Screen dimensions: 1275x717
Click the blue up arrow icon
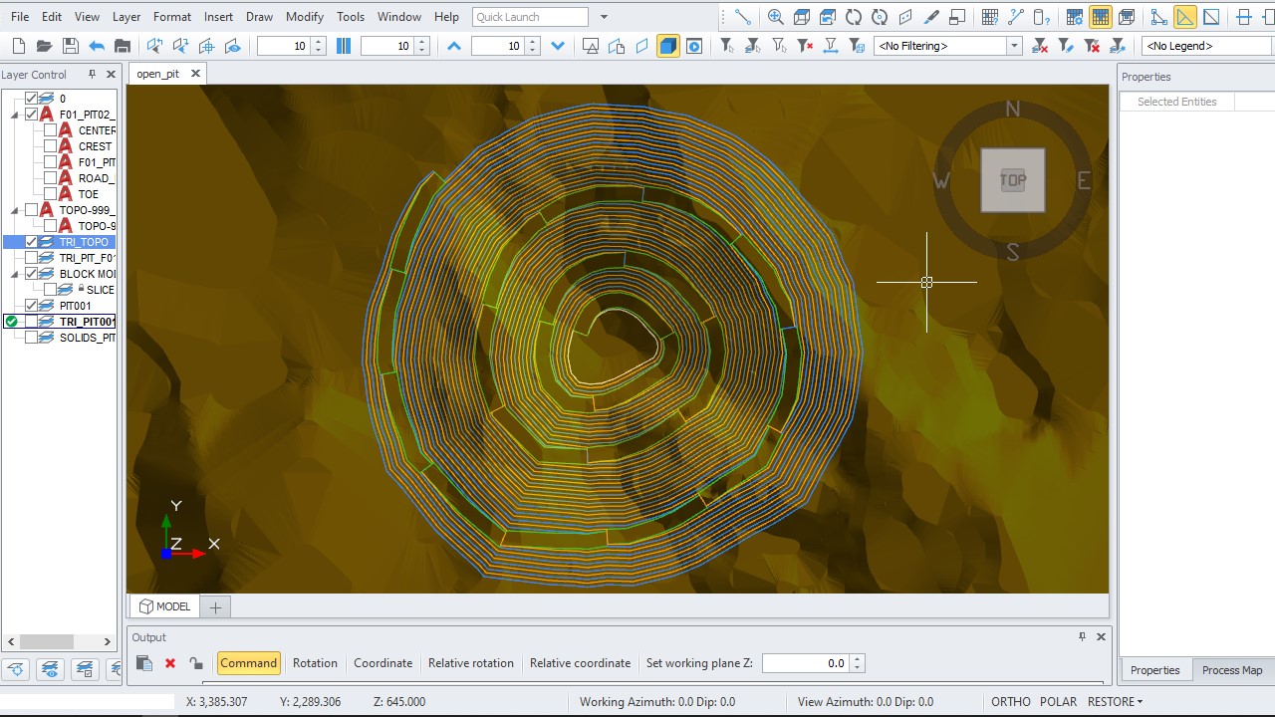(x=454, y=46)
